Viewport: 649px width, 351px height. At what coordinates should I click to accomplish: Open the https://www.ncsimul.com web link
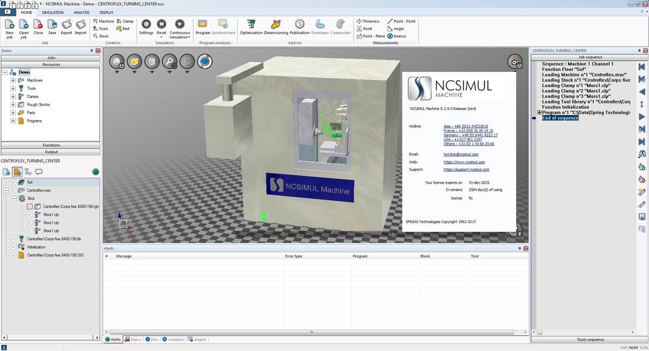(x=464, y=163)
